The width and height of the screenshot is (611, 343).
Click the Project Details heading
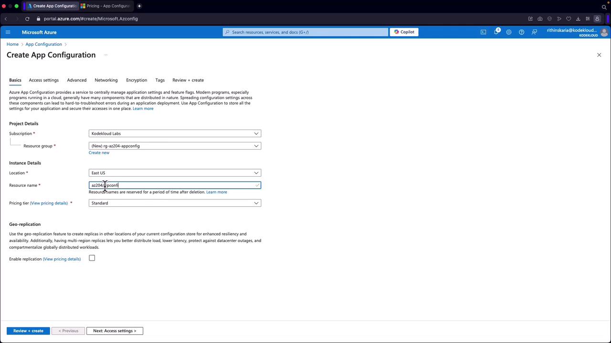click(x=23, y=123)
